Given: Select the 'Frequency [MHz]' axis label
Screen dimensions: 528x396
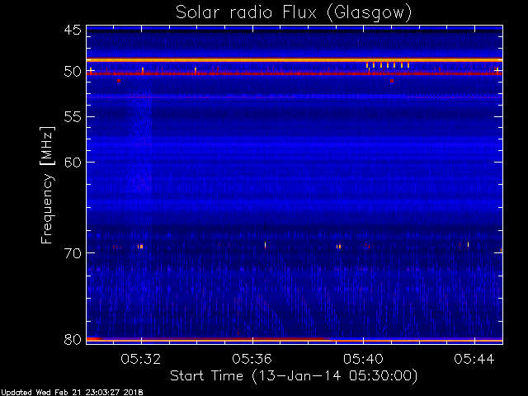Looking at the screenshot, I should tap(47, 185).
